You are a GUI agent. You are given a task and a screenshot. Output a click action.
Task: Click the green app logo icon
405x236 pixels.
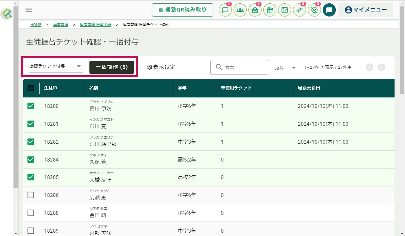(6, 13)
